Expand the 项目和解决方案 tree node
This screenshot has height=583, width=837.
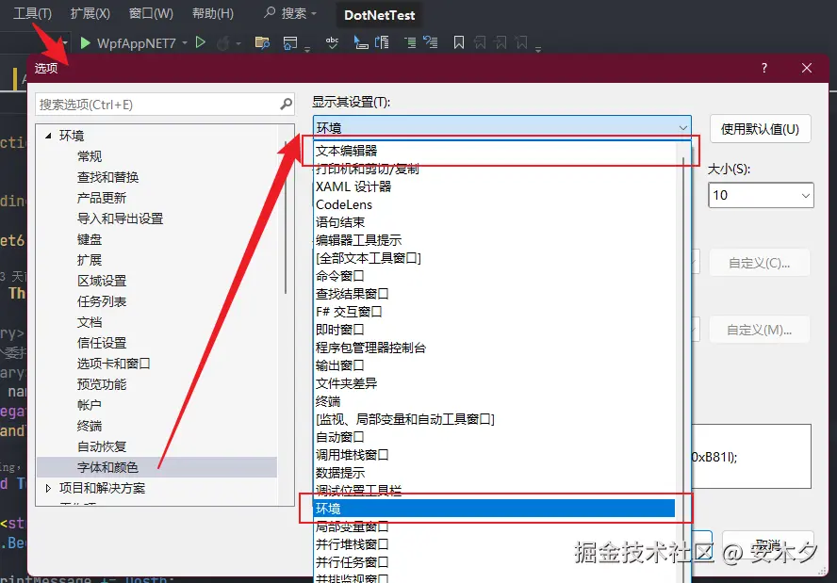click(x=48, y=488)
